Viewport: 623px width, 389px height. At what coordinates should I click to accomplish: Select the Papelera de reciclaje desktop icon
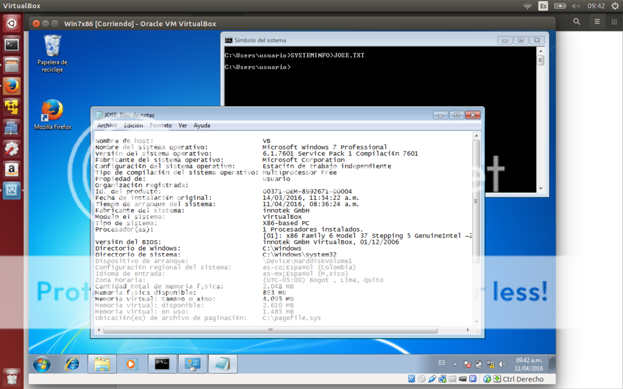click(52, 53)
